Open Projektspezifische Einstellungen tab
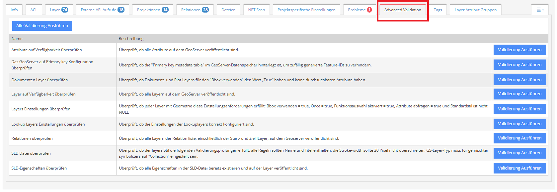The image size is (557, 192). click(x=306, y=10)
